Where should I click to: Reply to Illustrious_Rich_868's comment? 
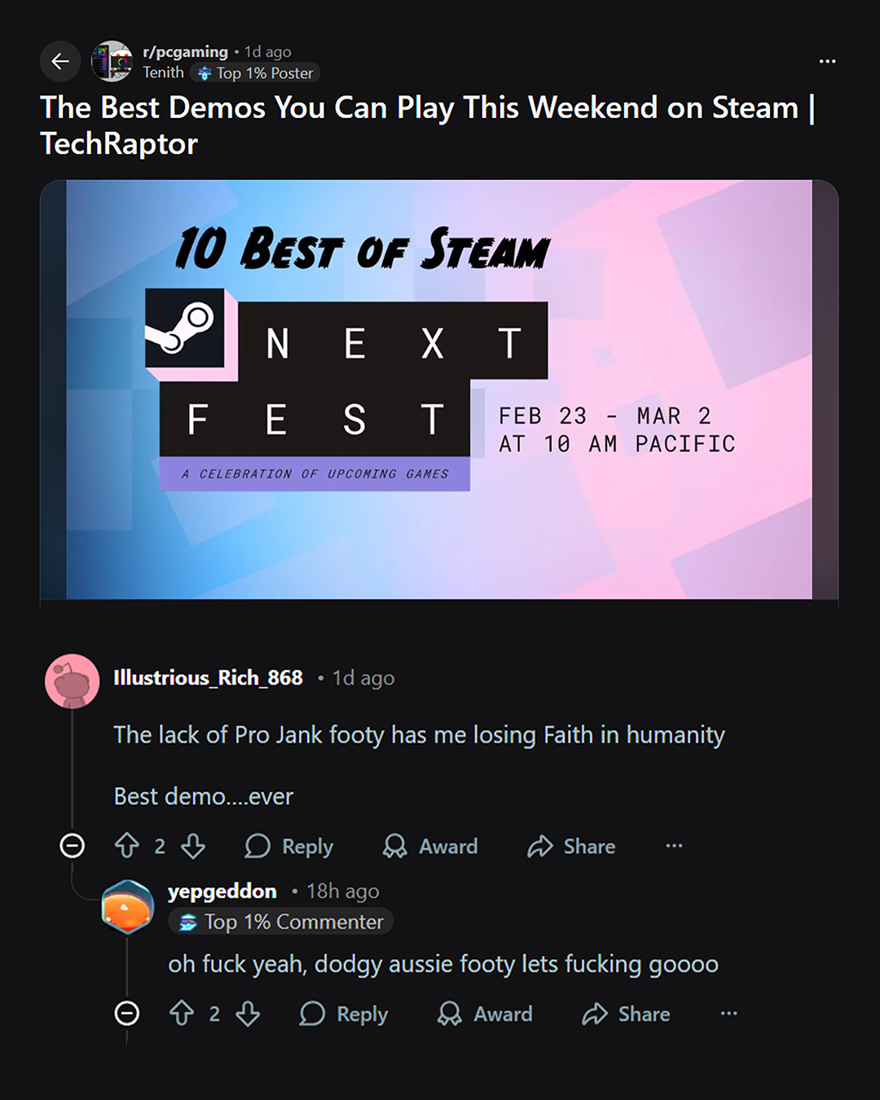point(289,847)
